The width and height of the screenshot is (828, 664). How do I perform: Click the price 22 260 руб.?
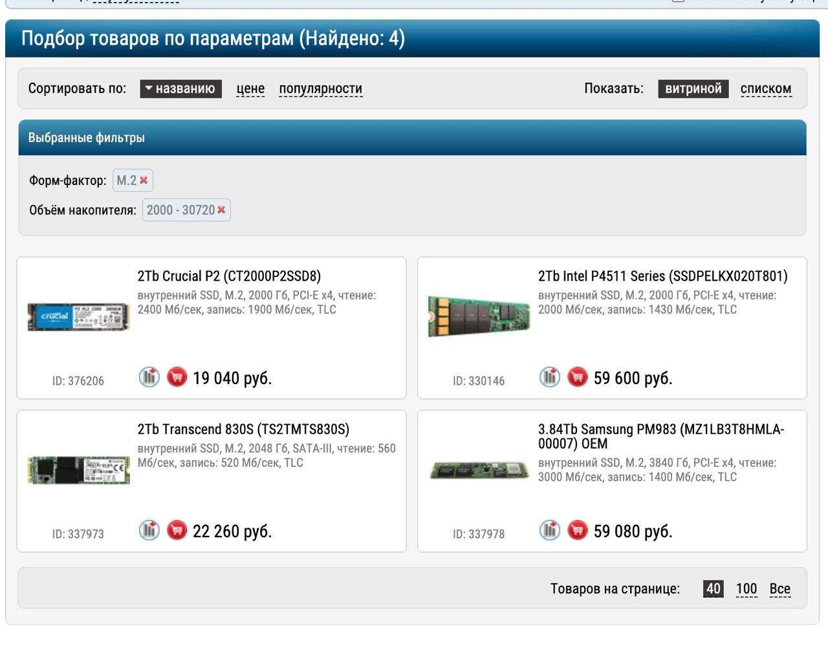(232, 531)
